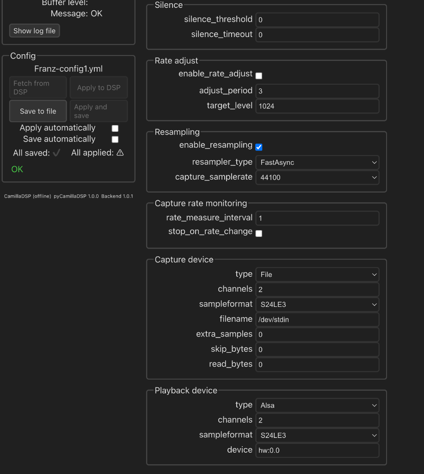Disable the enable_resampling checkbox
This screenshot has height=474, width=424.
pyautogui.click(x=259, y=147)
